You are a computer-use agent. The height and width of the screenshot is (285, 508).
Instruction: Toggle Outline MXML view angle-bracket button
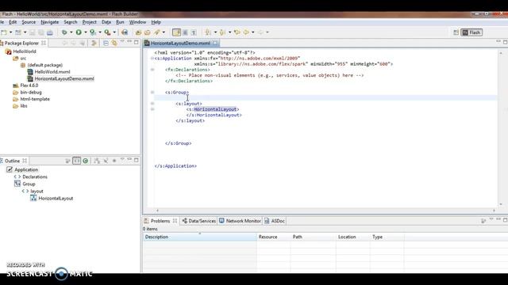tap(76, 161)
